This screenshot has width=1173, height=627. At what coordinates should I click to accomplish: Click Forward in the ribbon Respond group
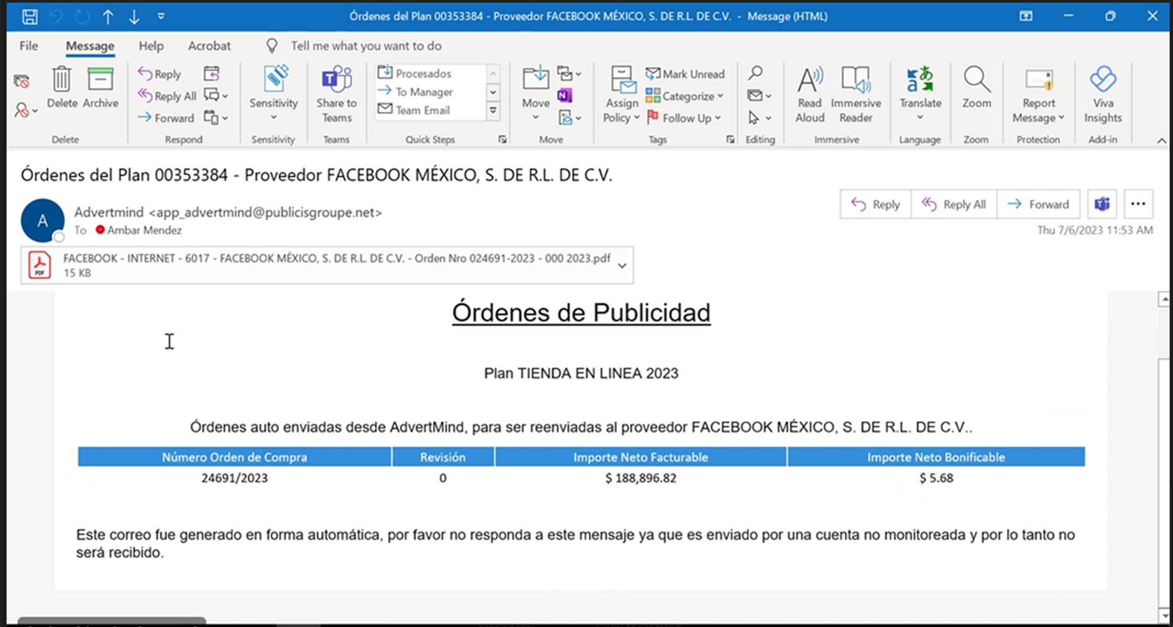click(x=166, y=117)
